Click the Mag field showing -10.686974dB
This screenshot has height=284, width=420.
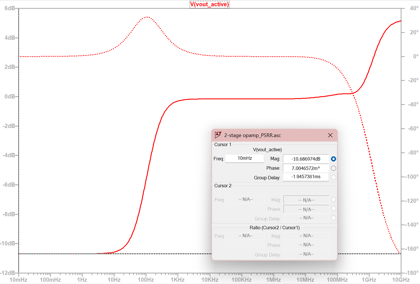306,159
